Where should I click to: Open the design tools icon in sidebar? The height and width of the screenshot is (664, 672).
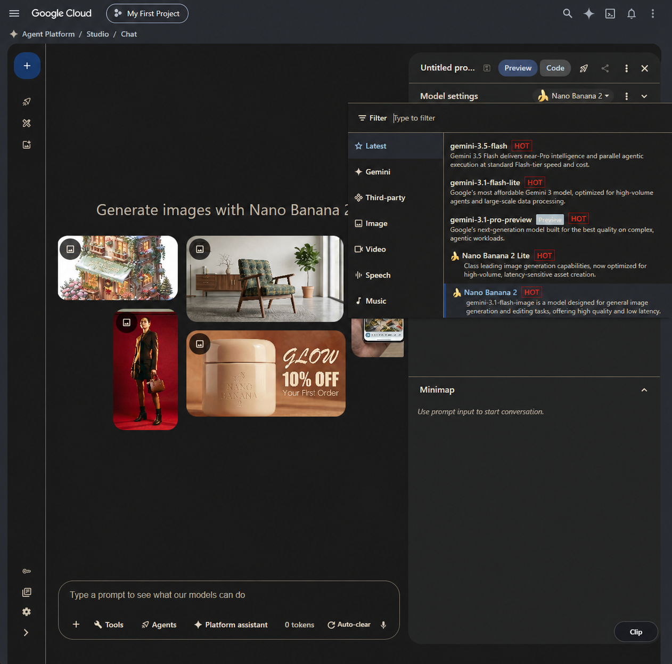pyautogui.click(x=27, y=123)
